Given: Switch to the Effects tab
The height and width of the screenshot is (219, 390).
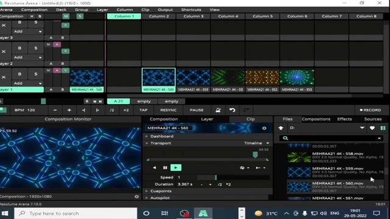Looking at the screenshot, I should (x=344, y=119).
